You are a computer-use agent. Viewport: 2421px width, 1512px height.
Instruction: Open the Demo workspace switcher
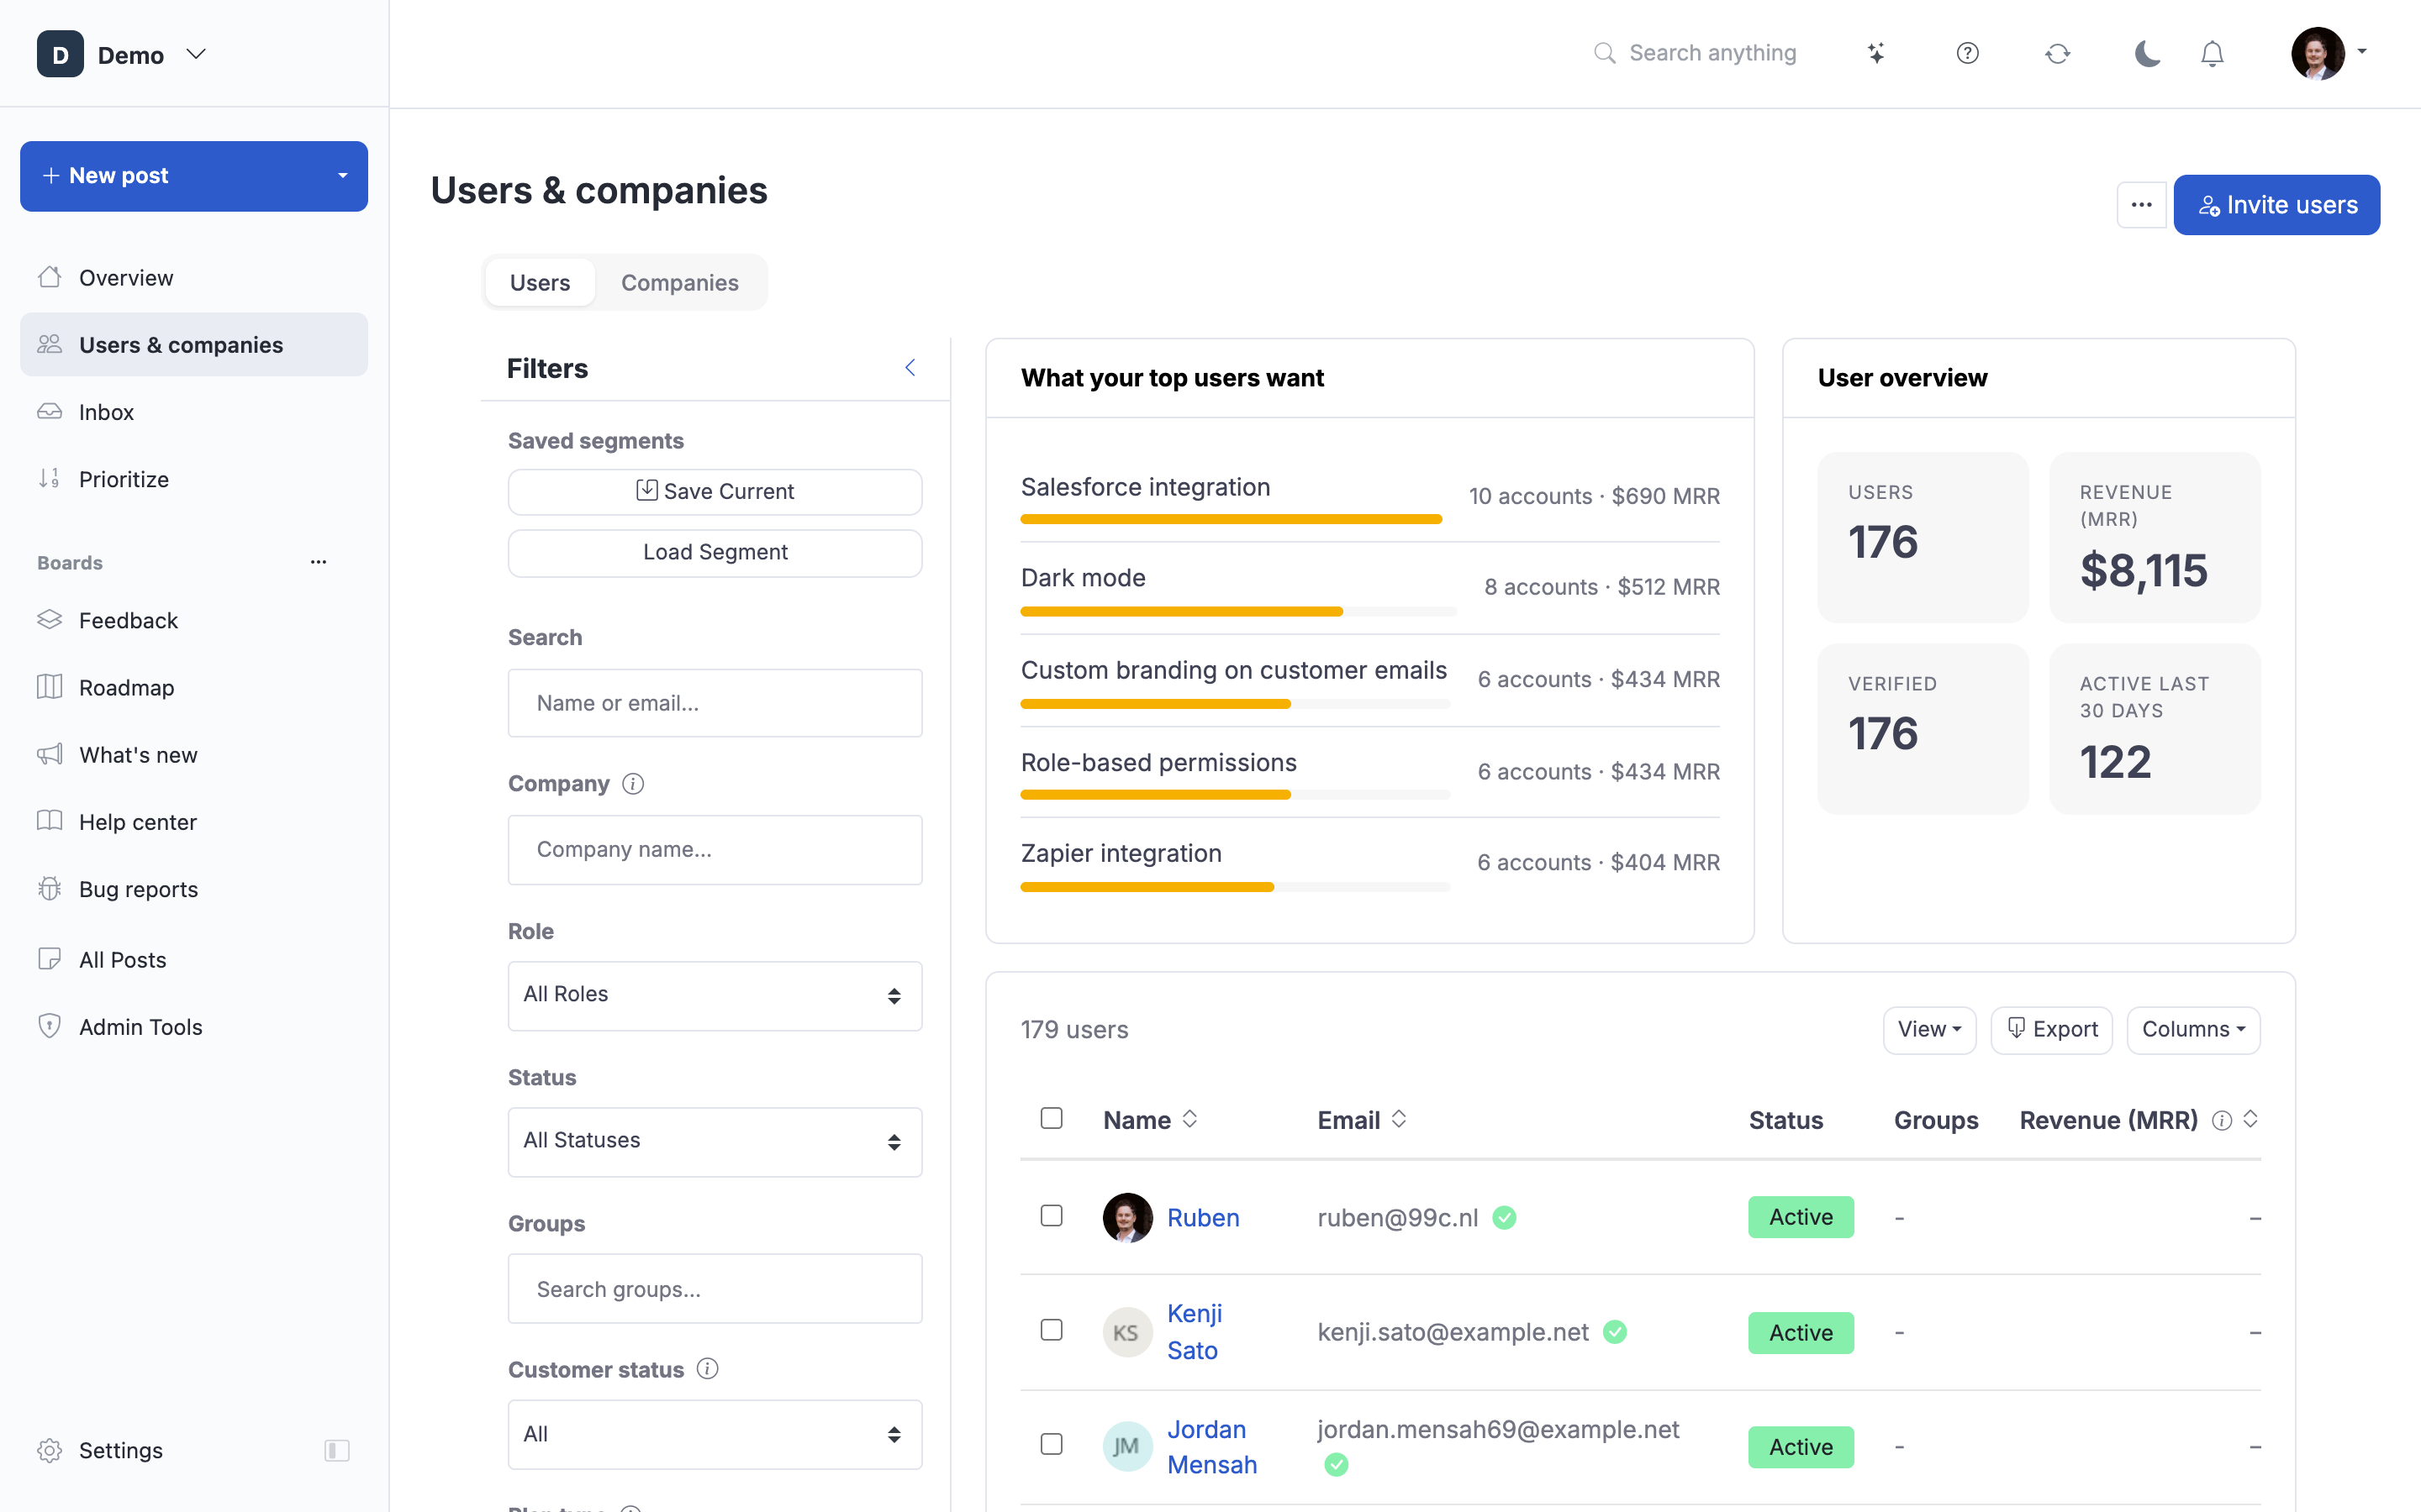click(121, 54)
